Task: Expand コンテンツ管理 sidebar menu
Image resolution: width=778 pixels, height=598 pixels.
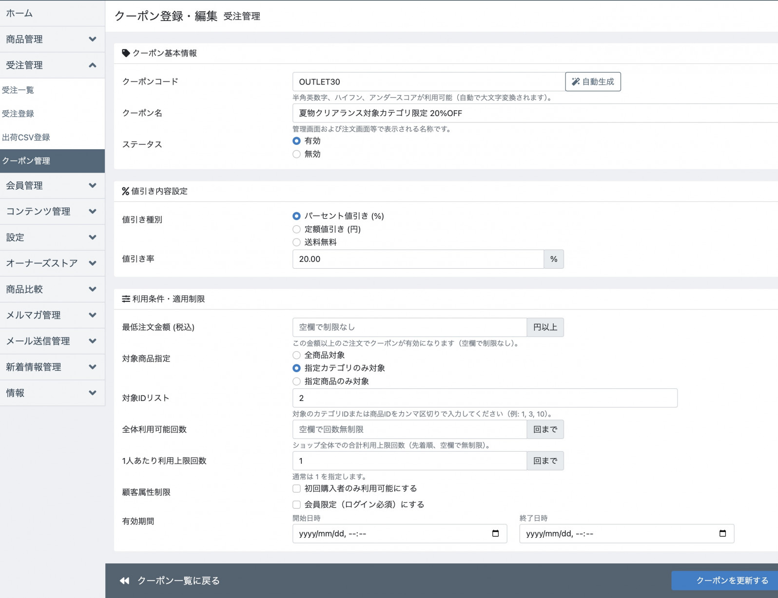Action: click(52, 211)
